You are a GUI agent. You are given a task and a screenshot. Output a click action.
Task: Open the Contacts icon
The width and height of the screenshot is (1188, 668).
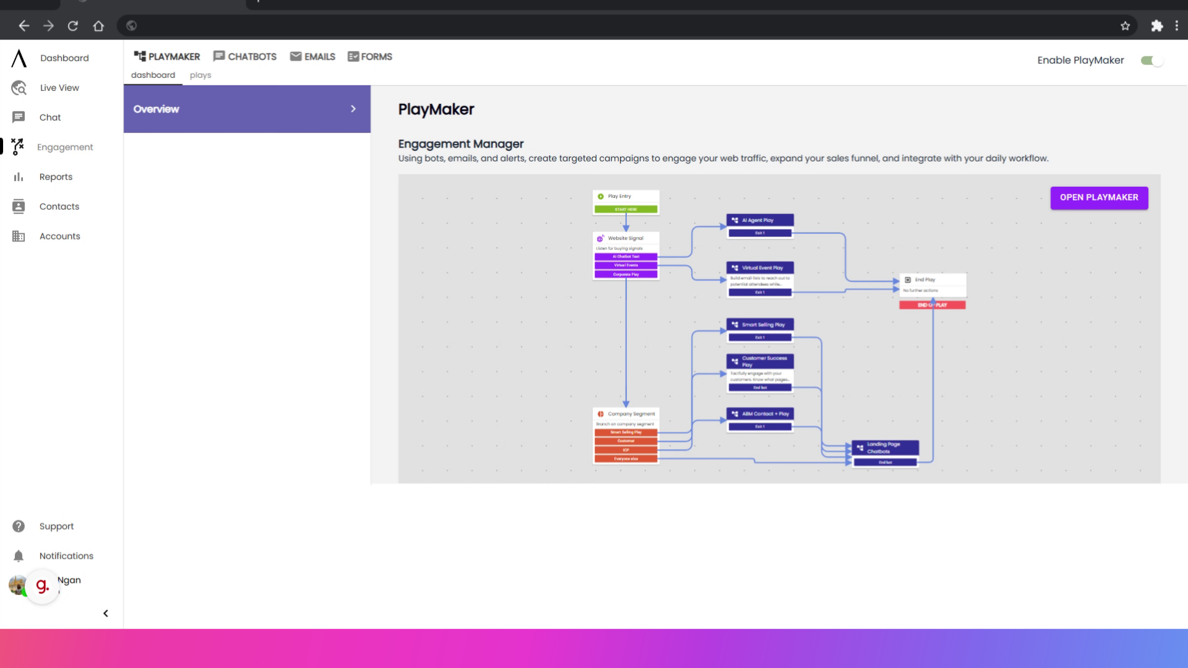click(x=19, y=207)
